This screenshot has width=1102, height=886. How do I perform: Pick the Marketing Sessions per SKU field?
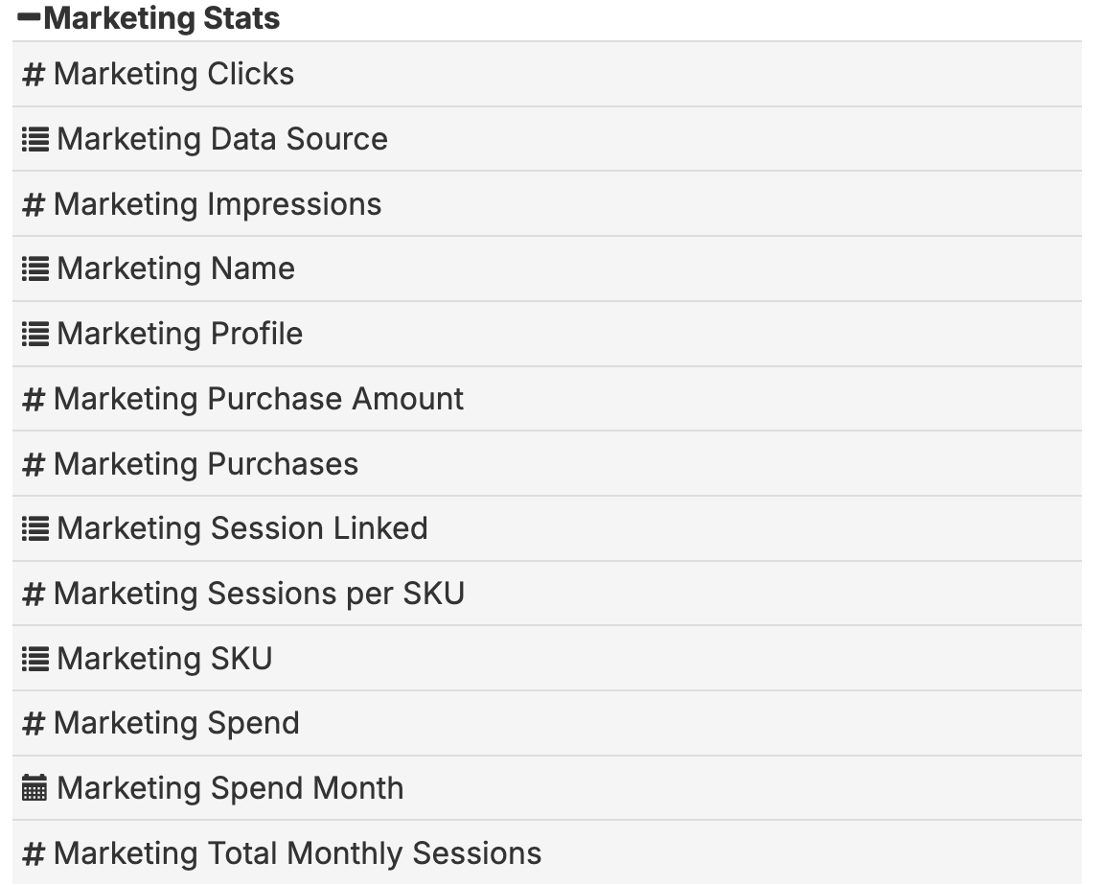[259, 595]
